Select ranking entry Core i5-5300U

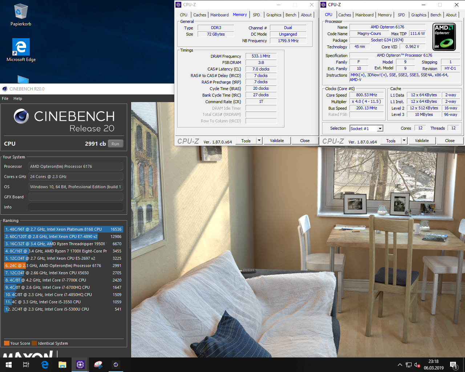(x=64, y=309)
